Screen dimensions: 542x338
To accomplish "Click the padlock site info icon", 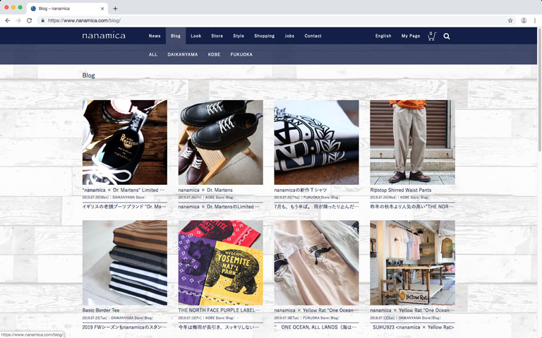I will pyautogui.click(x=42, y=20).
